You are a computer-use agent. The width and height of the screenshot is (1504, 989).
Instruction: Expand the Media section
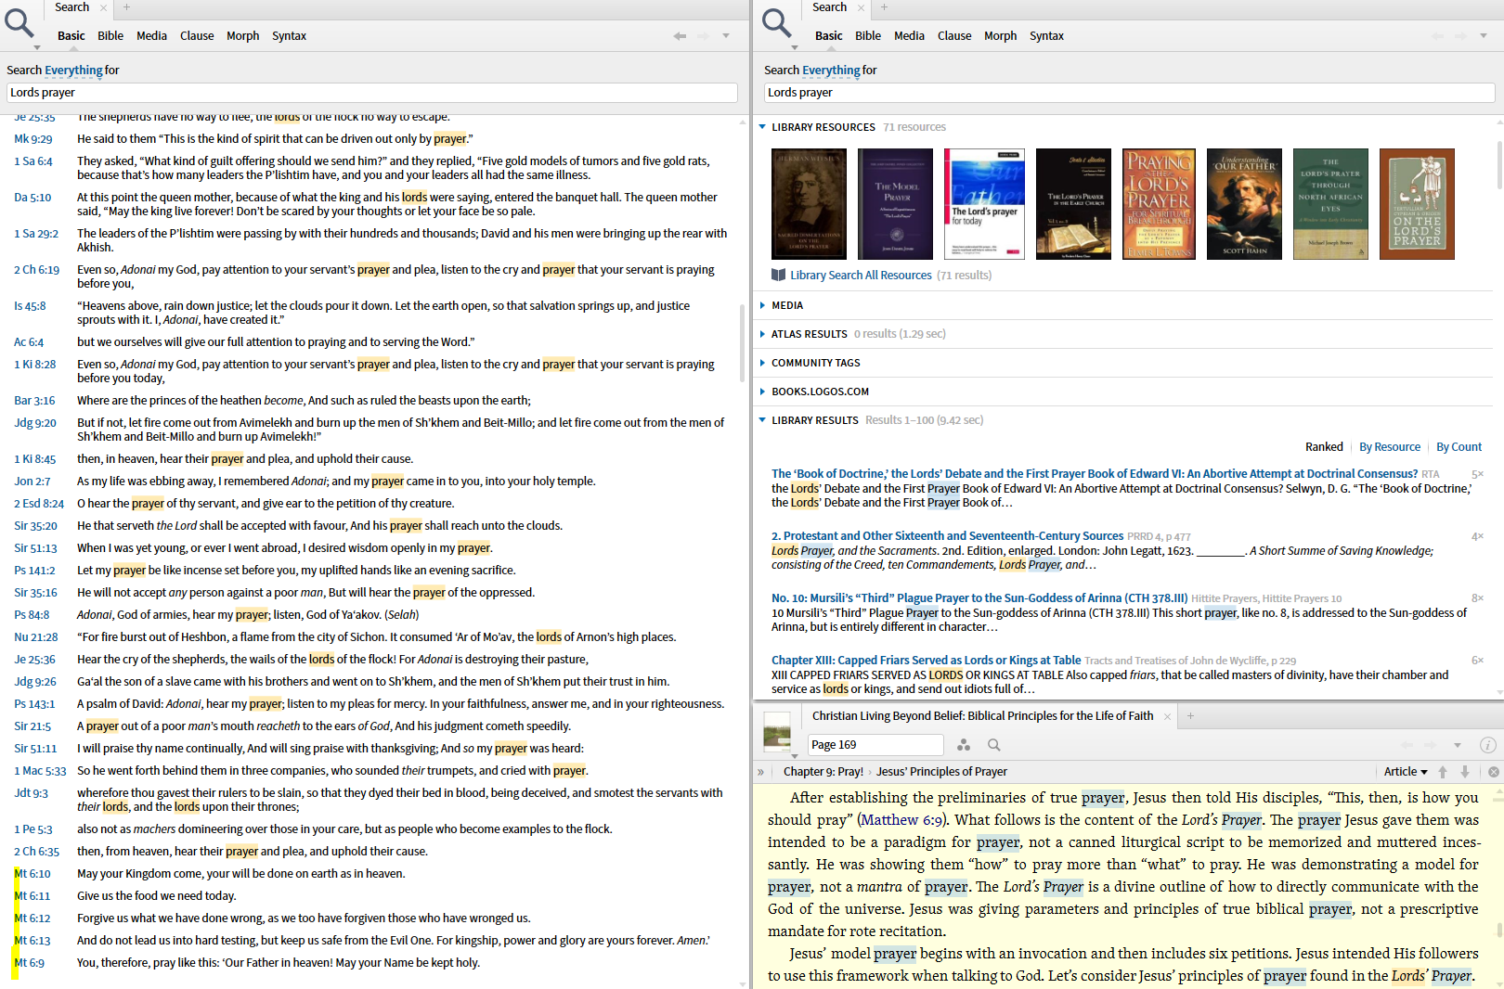[762, 305]
